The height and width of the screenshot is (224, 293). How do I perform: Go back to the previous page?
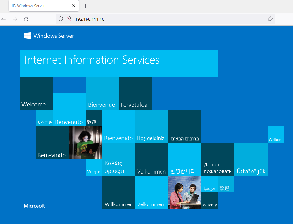(x=3, y=19)
